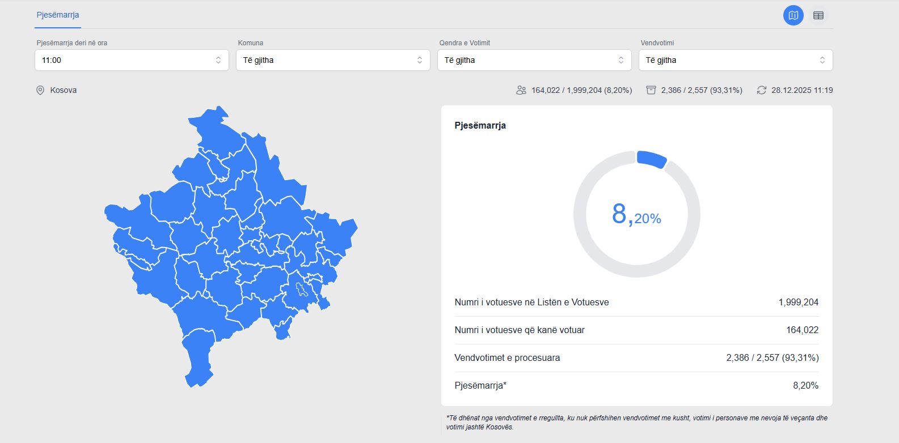Click the Kosova breadcrumb label
The width and height of the screenshot is (899, 443).
click(63, 90)
